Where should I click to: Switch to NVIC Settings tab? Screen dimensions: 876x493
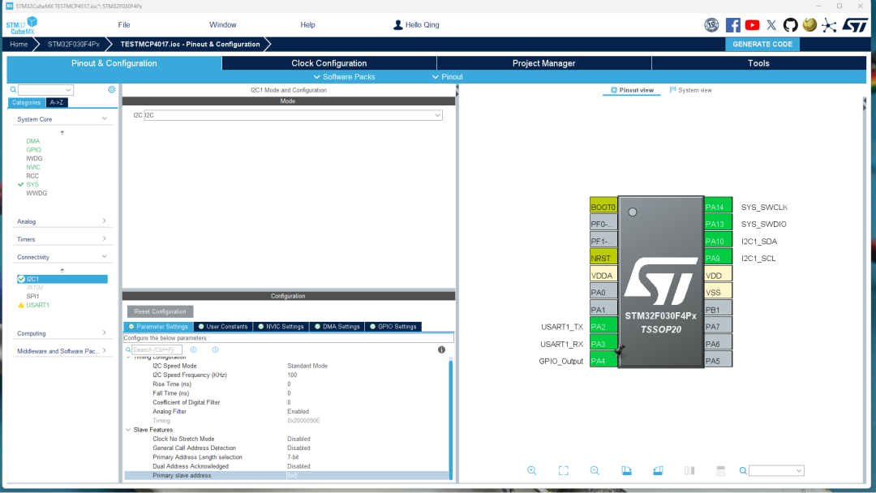281,327
